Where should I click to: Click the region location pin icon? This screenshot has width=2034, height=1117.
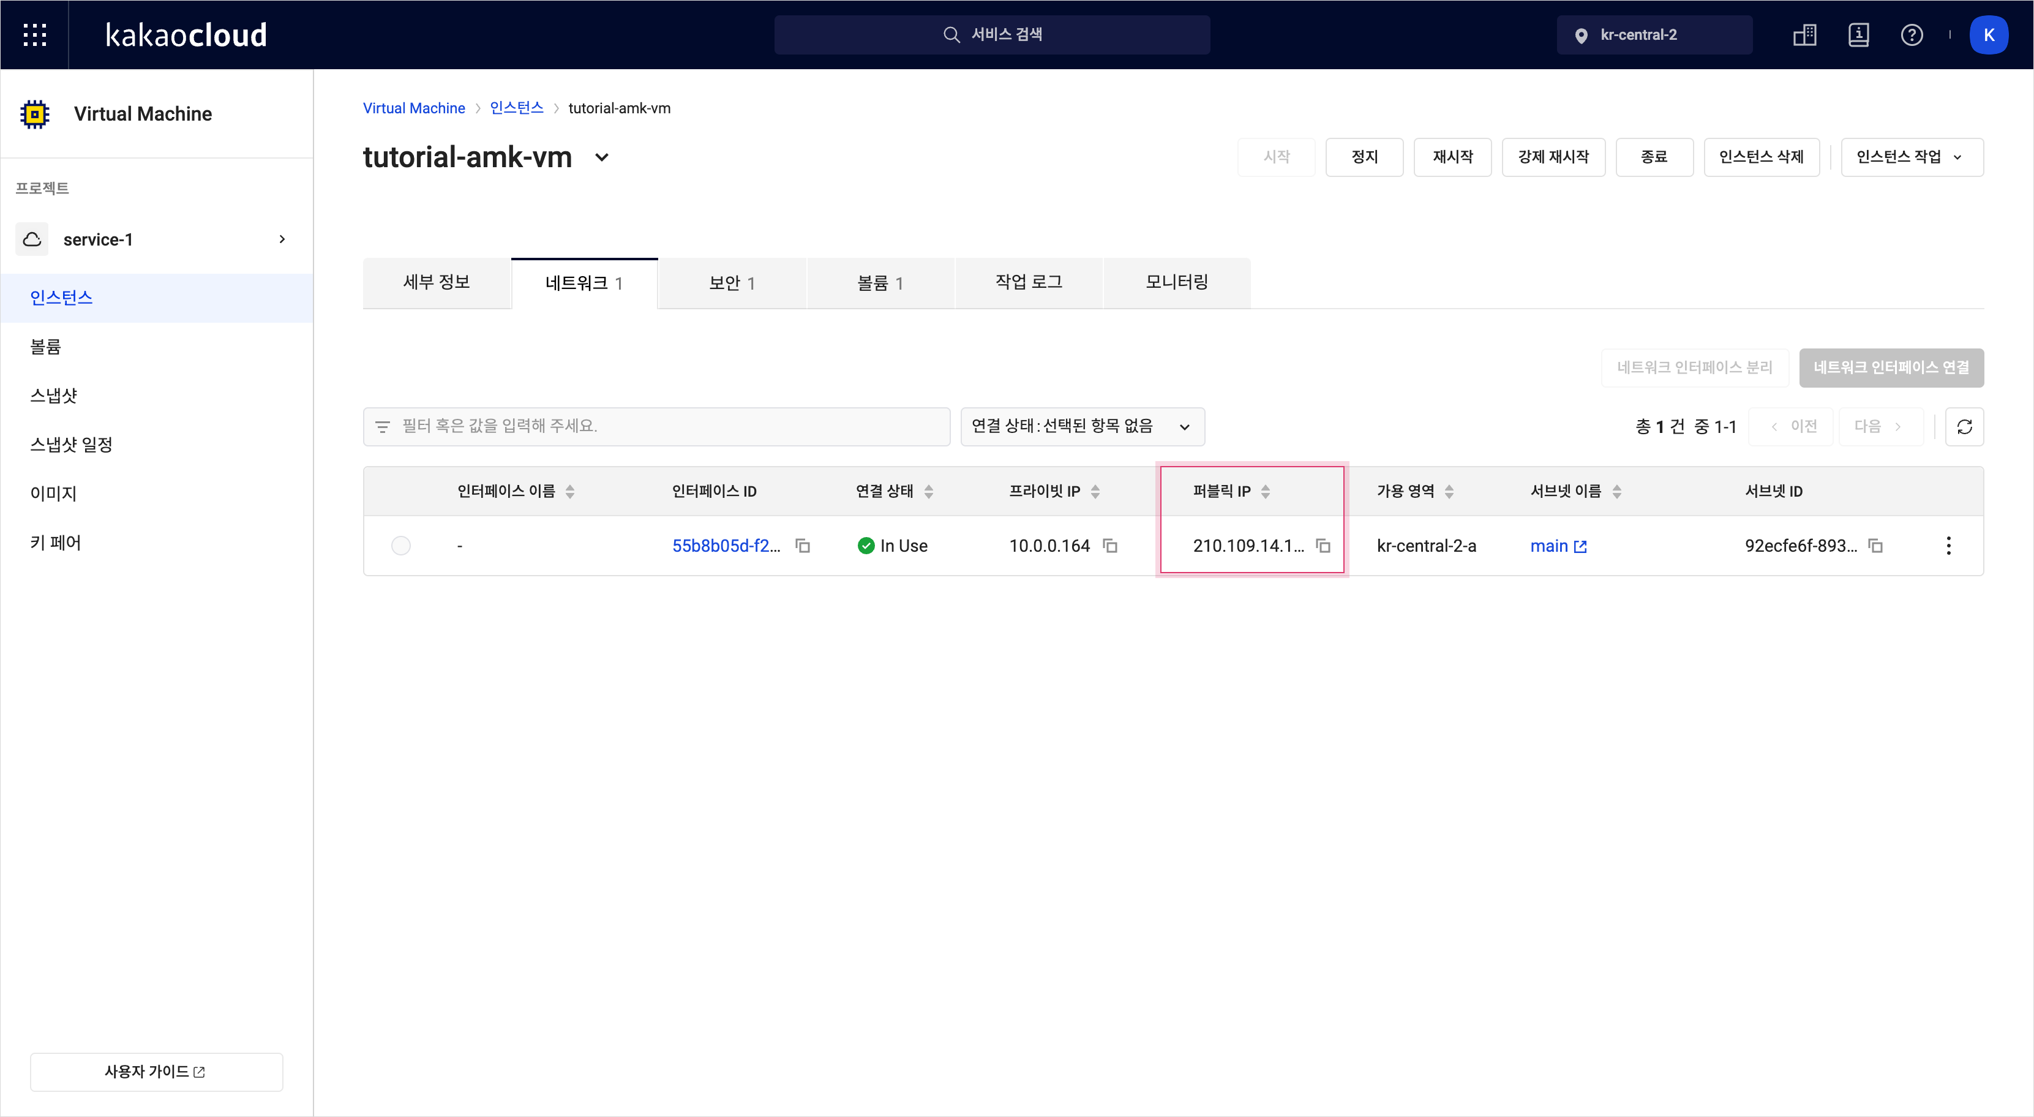coord(1581,36)
